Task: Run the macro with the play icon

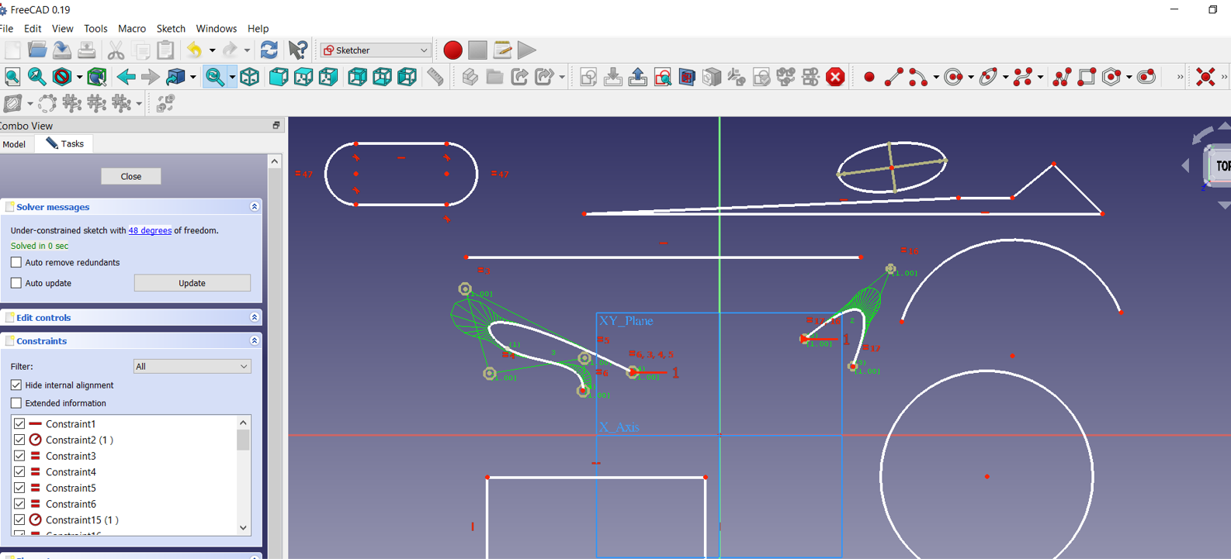Action: pos(527,50)
